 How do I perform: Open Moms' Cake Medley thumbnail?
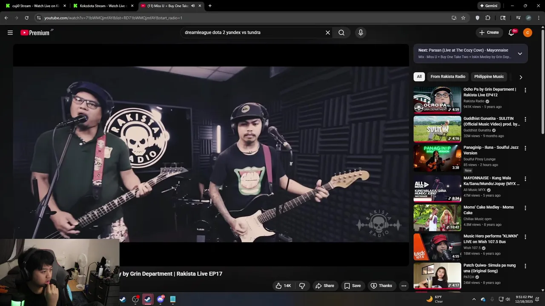[437, 218]
